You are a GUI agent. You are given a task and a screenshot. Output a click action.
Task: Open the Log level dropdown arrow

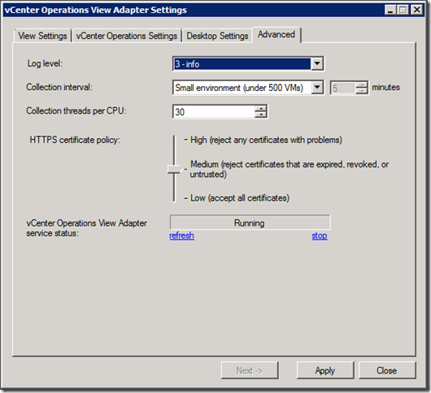[317, 63]
